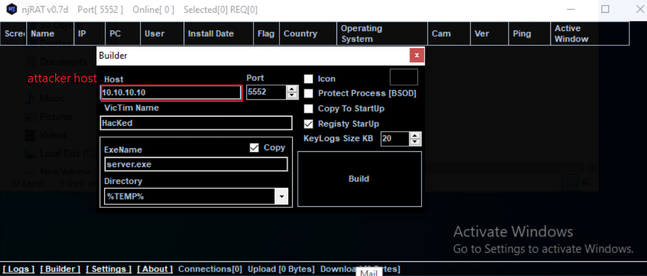Enable the Icon checkbox
The width and height of the screenshot is (647, 276).
click(x=308, y=79)
